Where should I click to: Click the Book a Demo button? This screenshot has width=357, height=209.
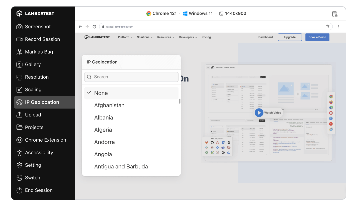[x=317, y=37]
